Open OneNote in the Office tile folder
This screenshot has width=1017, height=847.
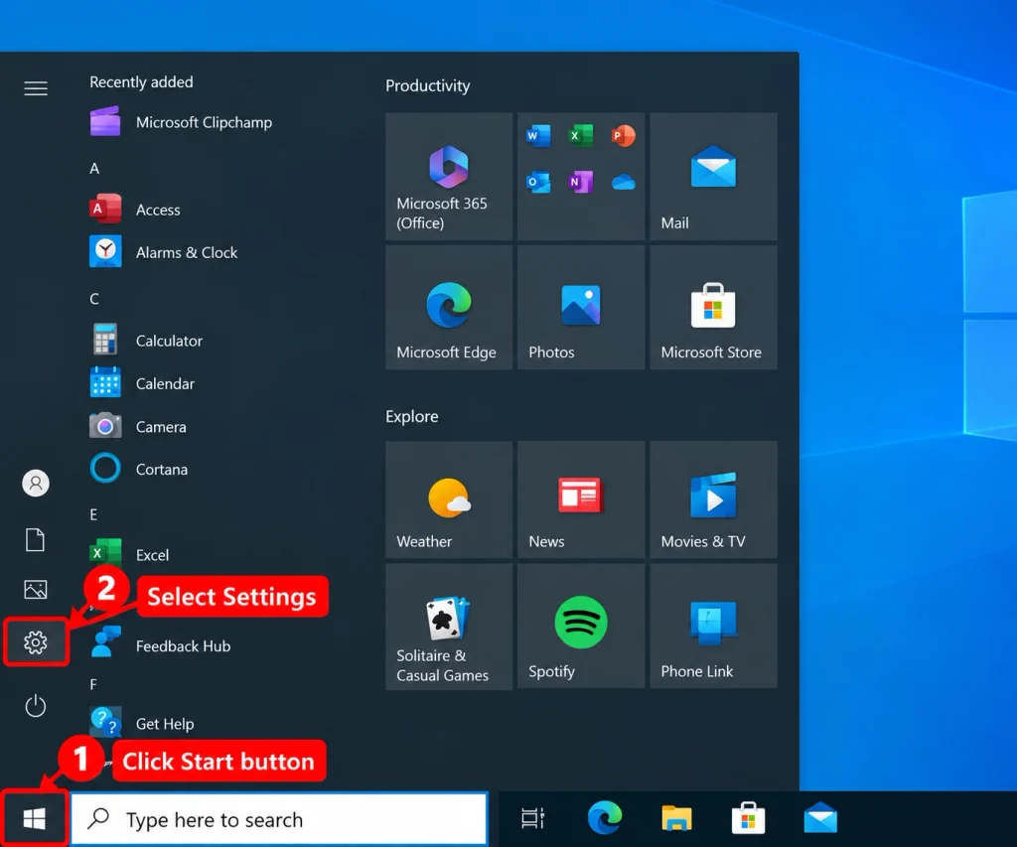click(580, 182)
